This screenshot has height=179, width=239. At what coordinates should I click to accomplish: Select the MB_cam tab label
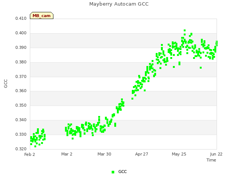41,16
